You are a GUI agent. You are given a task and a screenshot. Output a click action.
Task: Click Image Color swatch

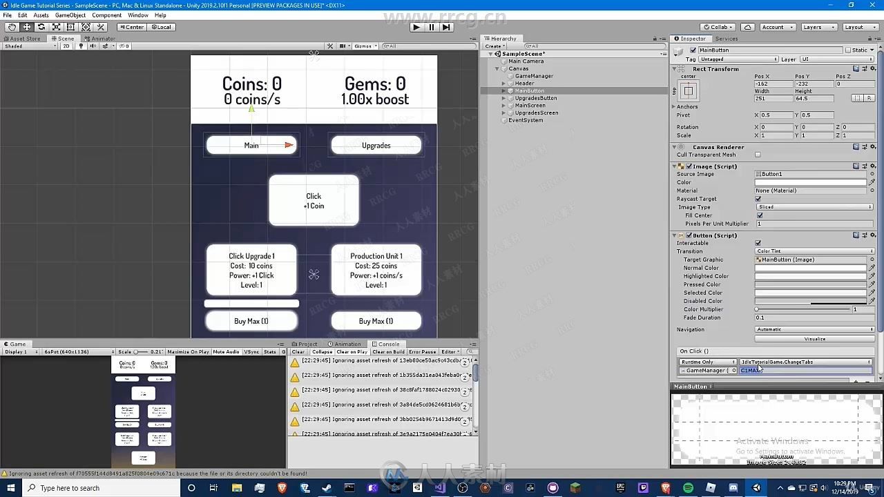(810, 182)
